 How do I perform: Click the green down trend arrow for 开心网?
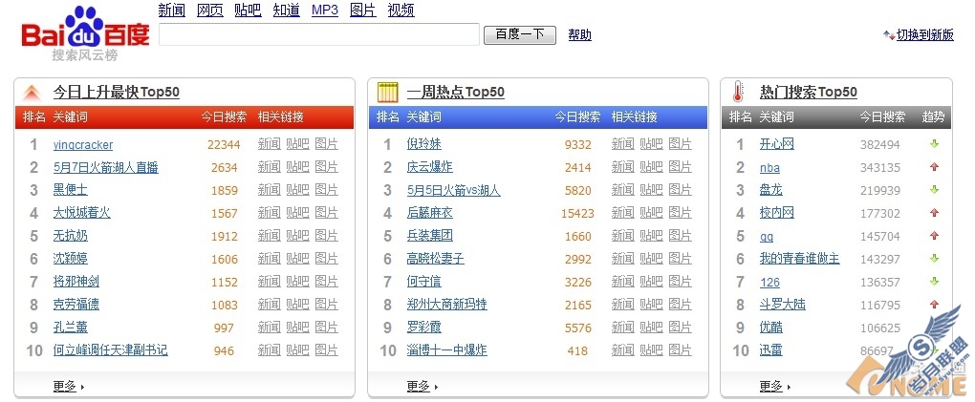[x=933, y=144]
